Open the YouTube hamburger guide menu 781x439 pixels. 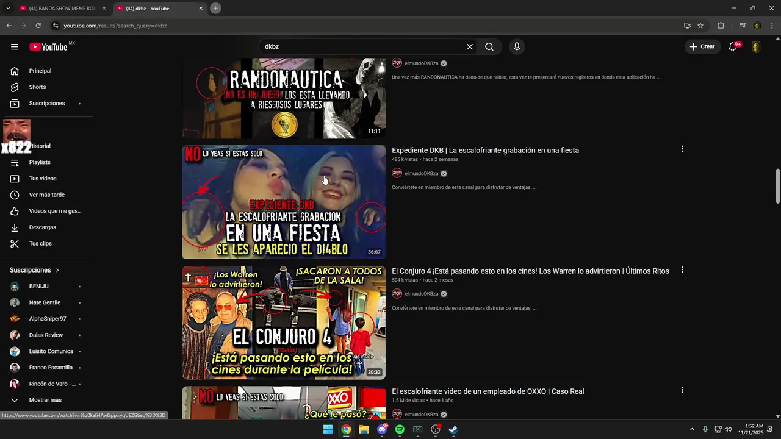pos(15,47)
